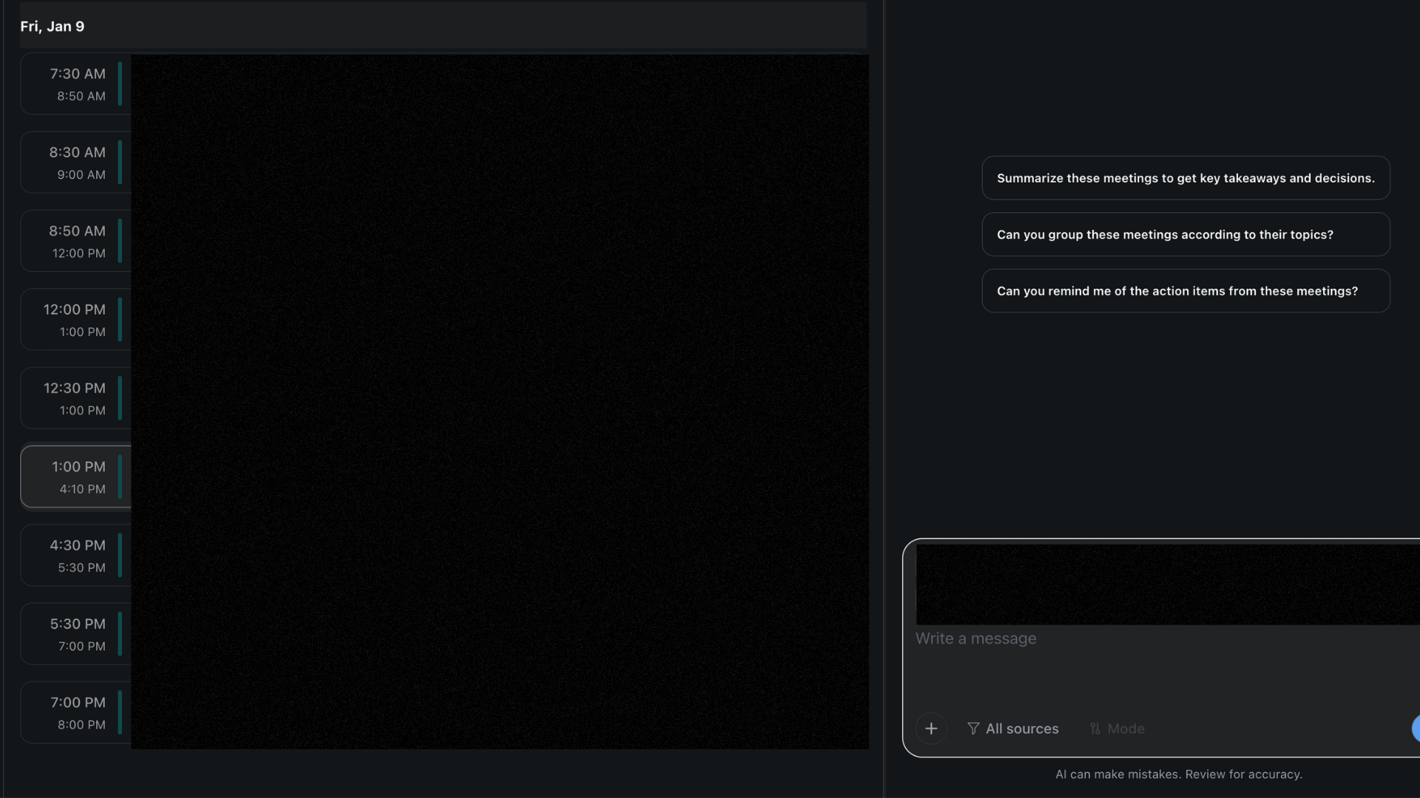The image size is (1420, 798).
Task: Select the 7:30 AM meeting entry
Action: pos(77,84)
